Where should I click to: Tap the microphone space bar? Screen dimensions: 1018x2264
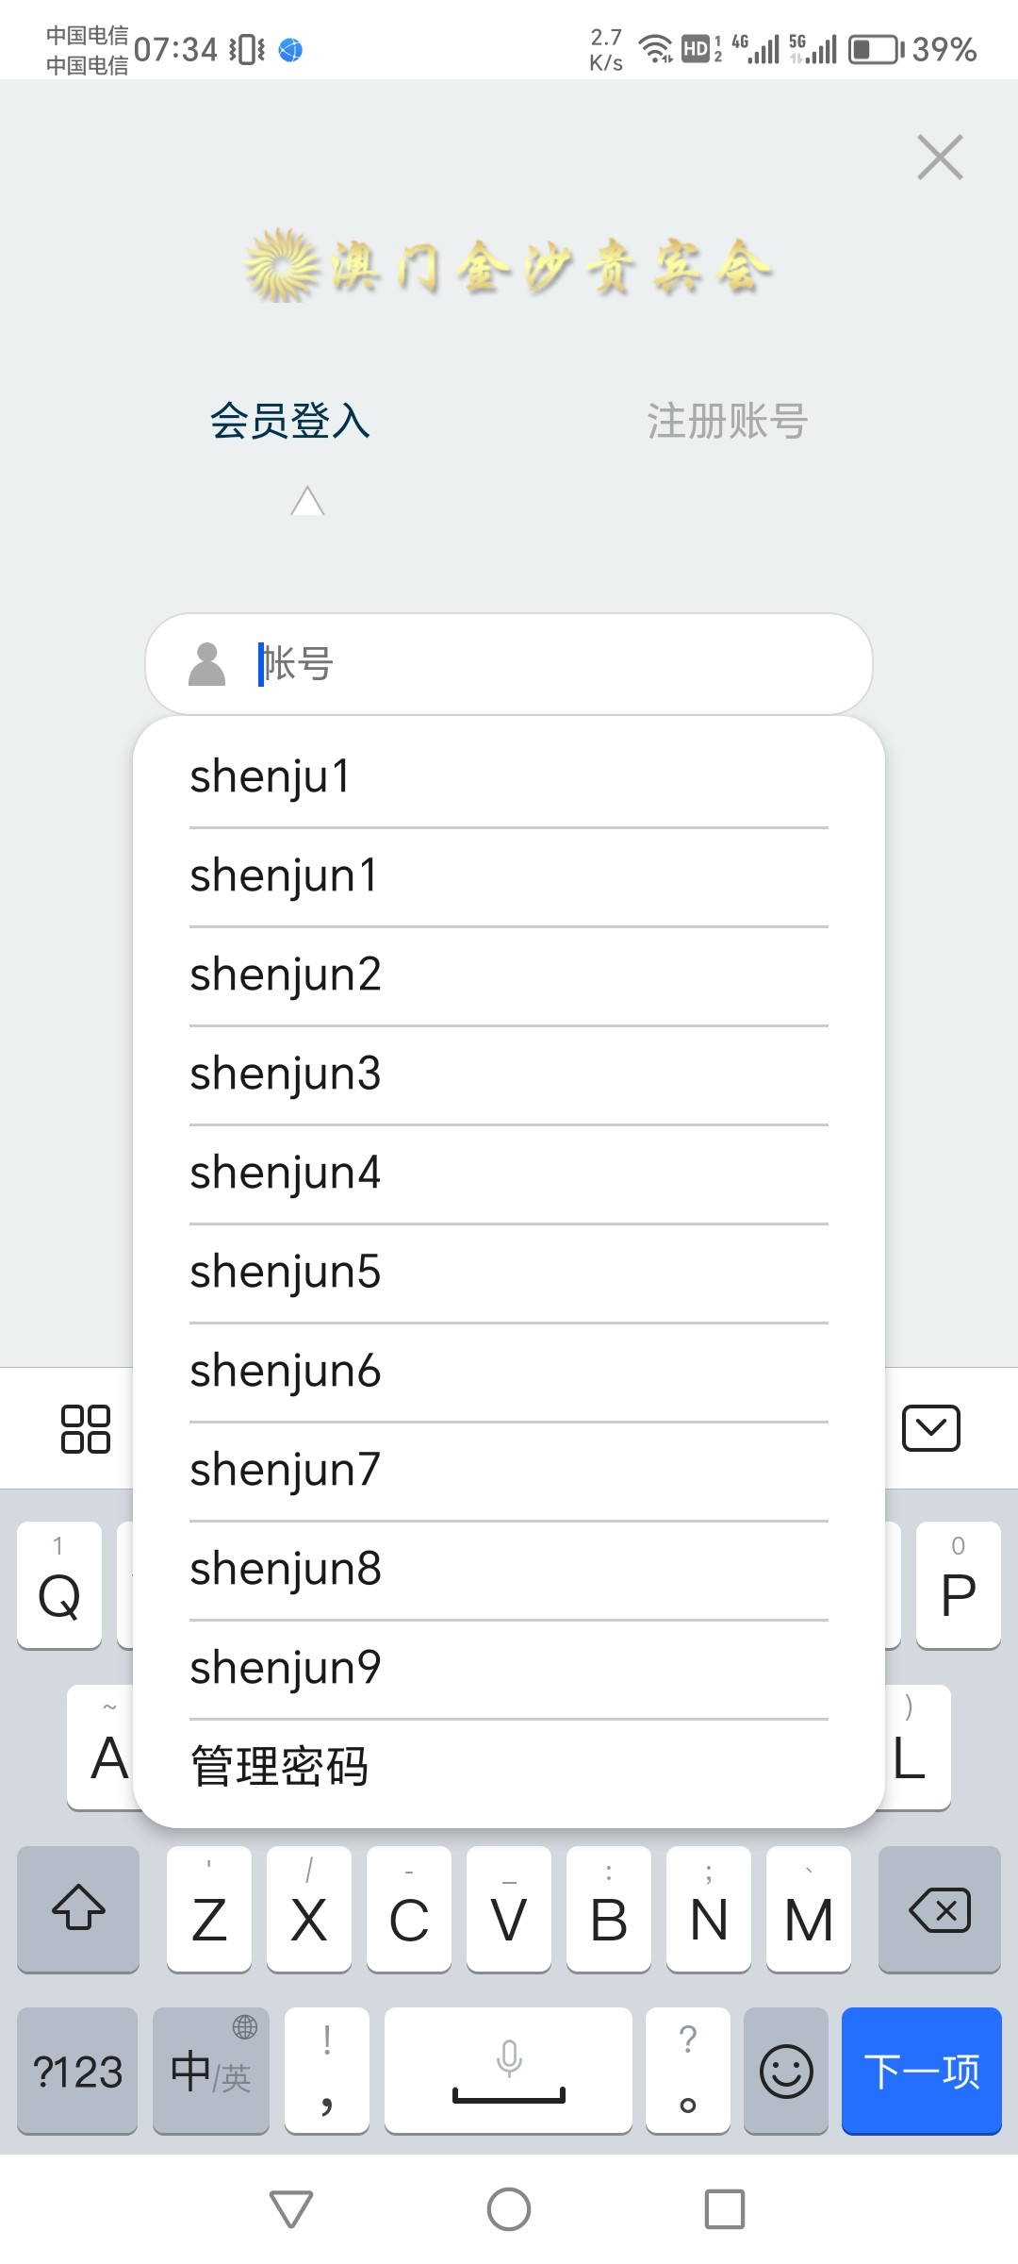point(508,2071)
